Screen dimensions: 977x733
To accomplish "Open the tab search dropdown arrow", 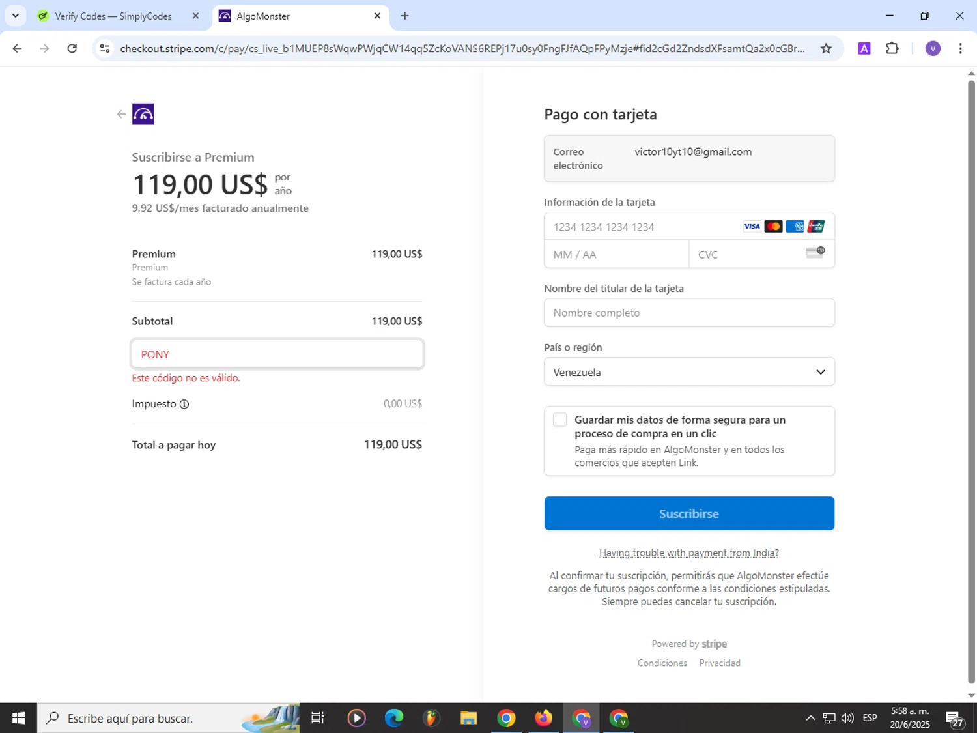I will (16, 16).
